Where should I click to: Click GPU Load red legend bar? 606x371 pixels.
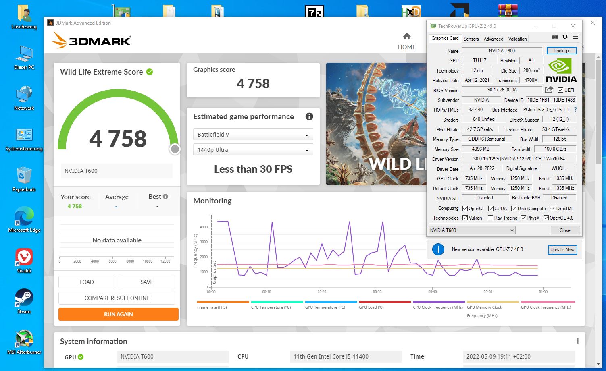tap(385, 302)
